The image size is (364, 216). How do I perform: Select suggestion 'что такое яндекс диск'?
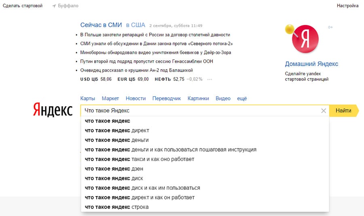tap(205, 178)
